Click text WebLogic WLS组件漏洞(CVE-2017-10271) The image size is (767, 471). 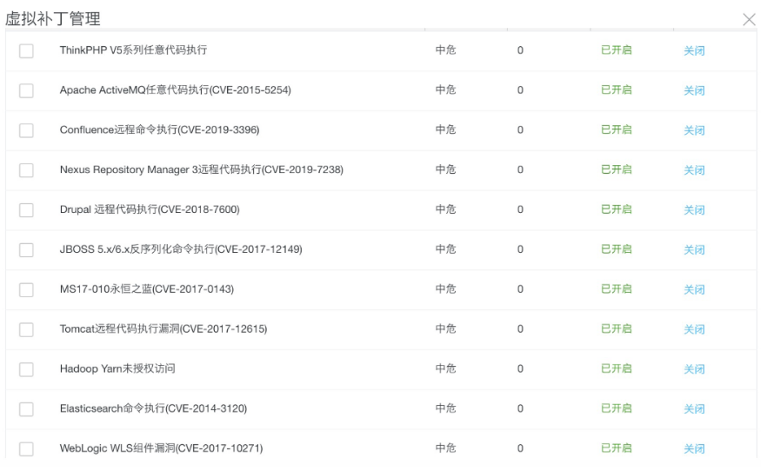point(162,448)
